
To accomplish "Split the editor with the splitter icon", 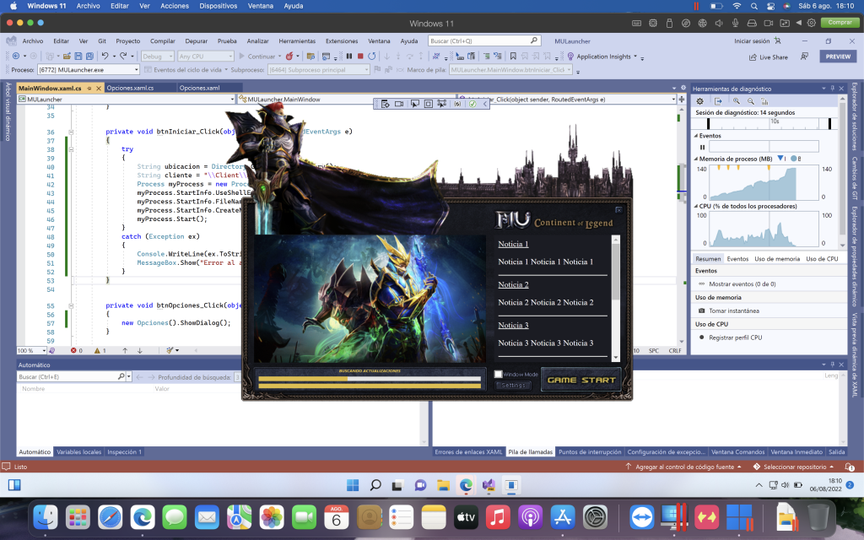I will pyautogui.click(x=682, y=100).
